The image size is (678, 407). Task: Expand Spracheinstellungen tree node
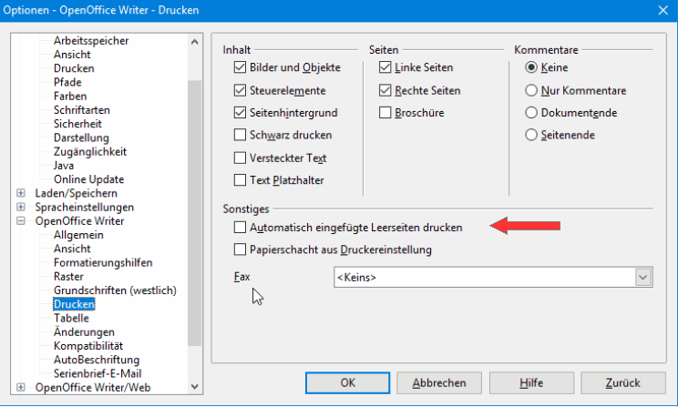tap(20, 207)
